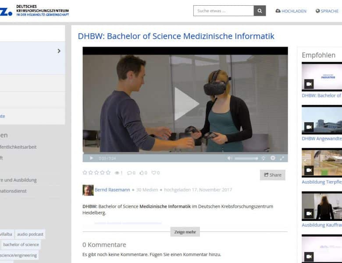Screen dimensions: 342x263
Task: Click the 'bachelor of science' tag
Action: tap(21, 245)
